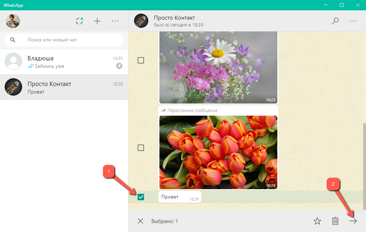Open the tulips photo thumbnail
This screenshot has height=232, width=366.
[218, 152]
